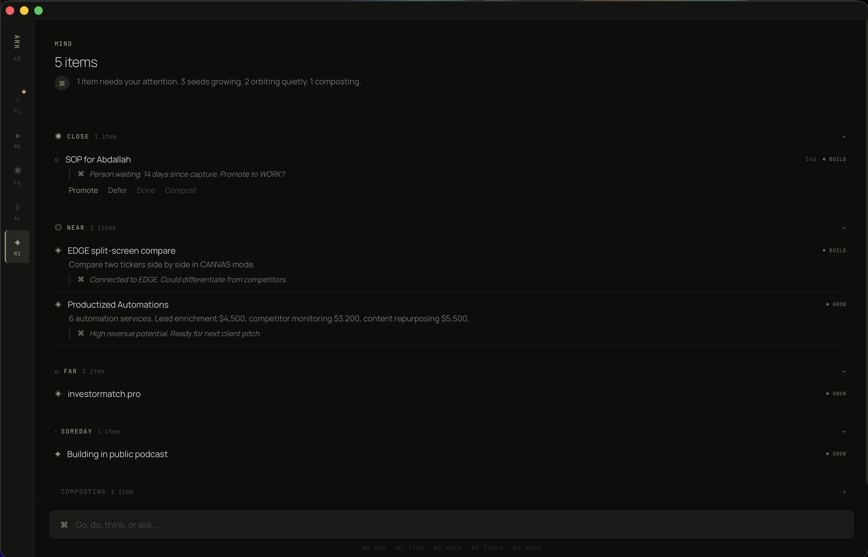
Task: Open the Work (WK) sidebar icon
Action: click(17, 136)
